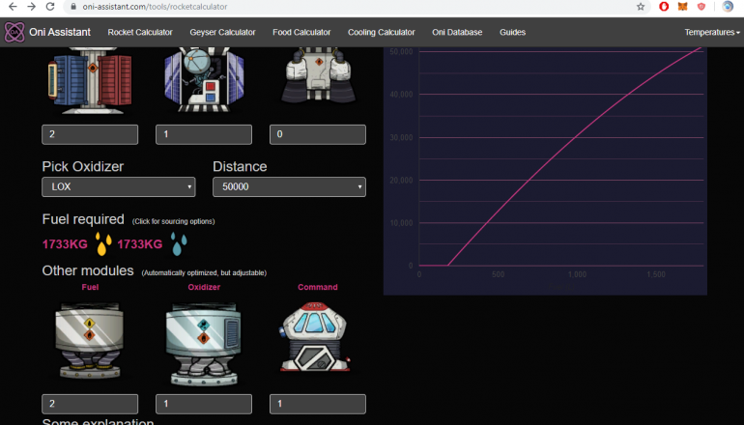The image size is (744, 425).
Task: Click the Command module count field
Action: pyautogui.click(x=318, y=404)
